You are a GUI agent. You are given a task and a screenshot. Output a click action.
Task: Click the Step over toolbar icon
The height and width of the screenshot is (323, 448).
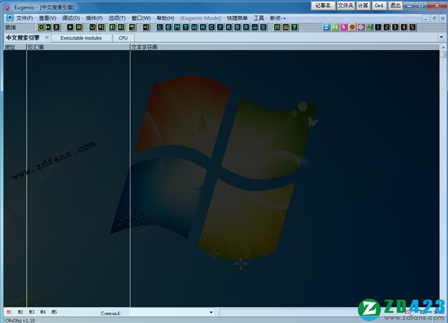[101, 27]
